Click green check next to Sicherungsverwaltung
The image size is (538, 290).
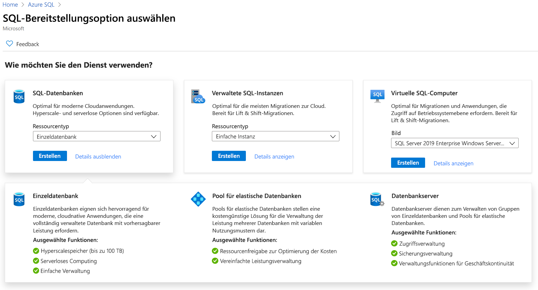click(x=394, y=253)
